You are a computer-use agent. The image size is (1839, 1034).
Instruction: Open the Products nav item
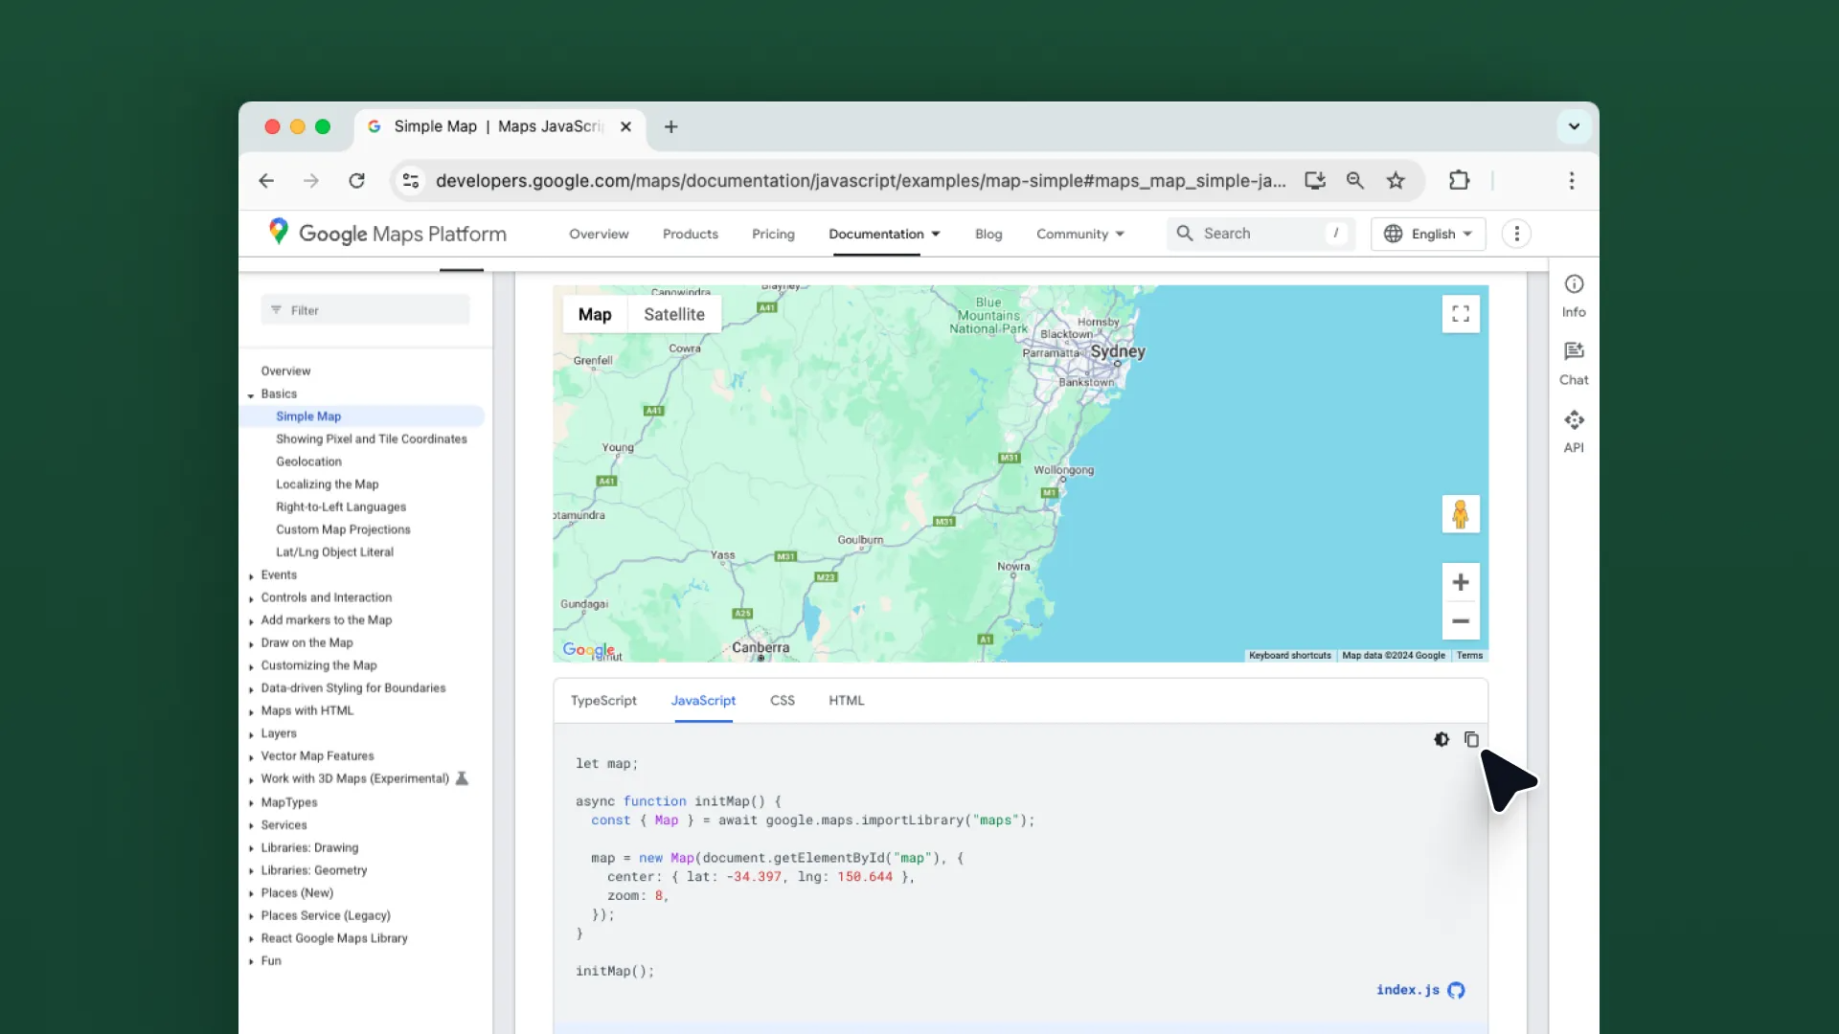(x=690, y=234)
